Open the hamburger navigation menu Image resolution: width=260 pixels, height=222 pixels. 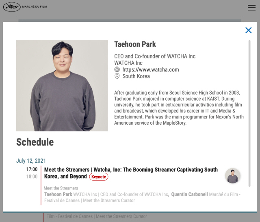coord(251,8)
